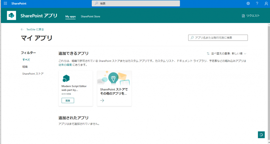Click the magnifier in top search box
This screenshot has width=270, height=144.
click(x=97, y=3)
